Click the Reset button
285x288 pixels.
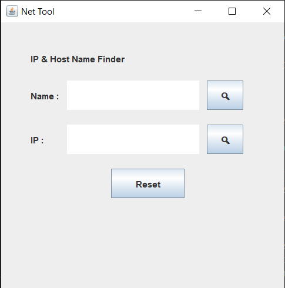(x=147, y=183)
